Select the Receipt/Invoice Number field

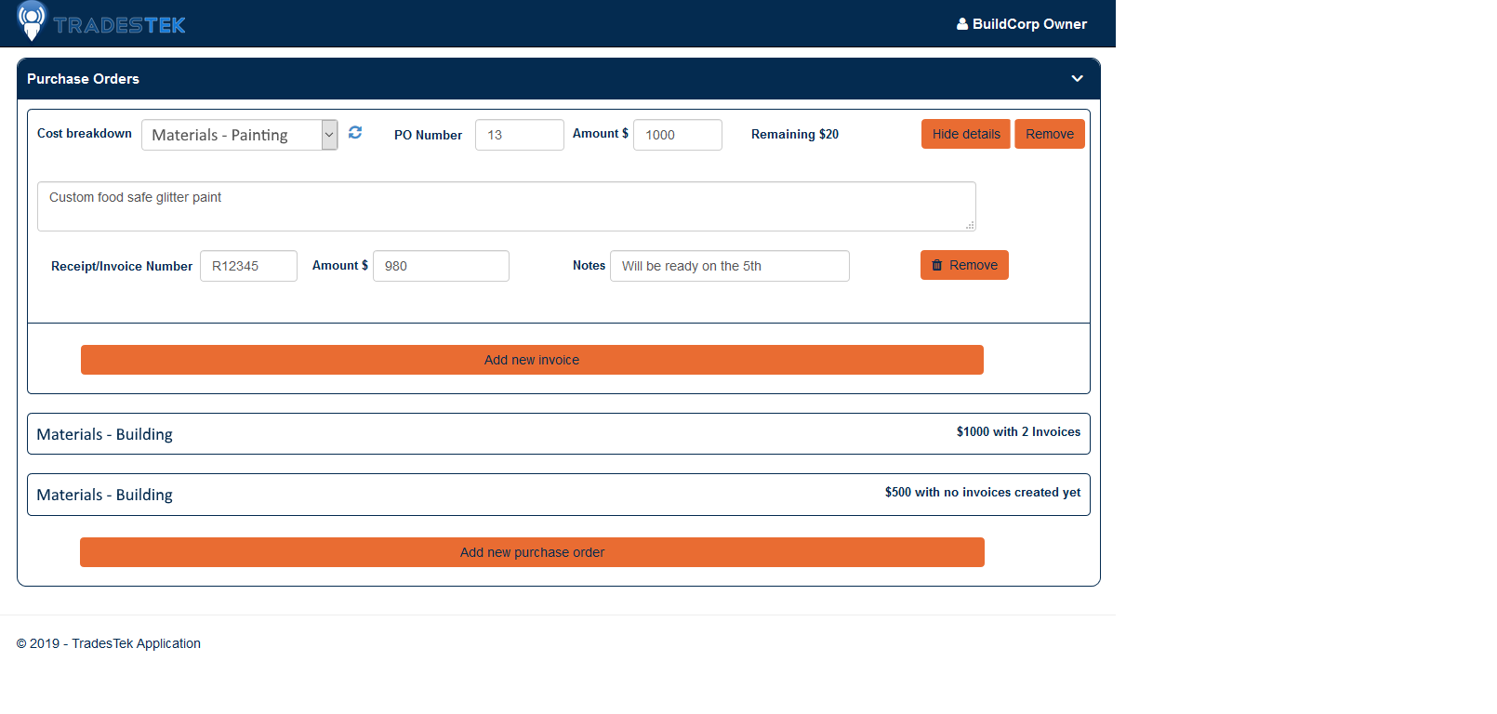tap(248, 266)
